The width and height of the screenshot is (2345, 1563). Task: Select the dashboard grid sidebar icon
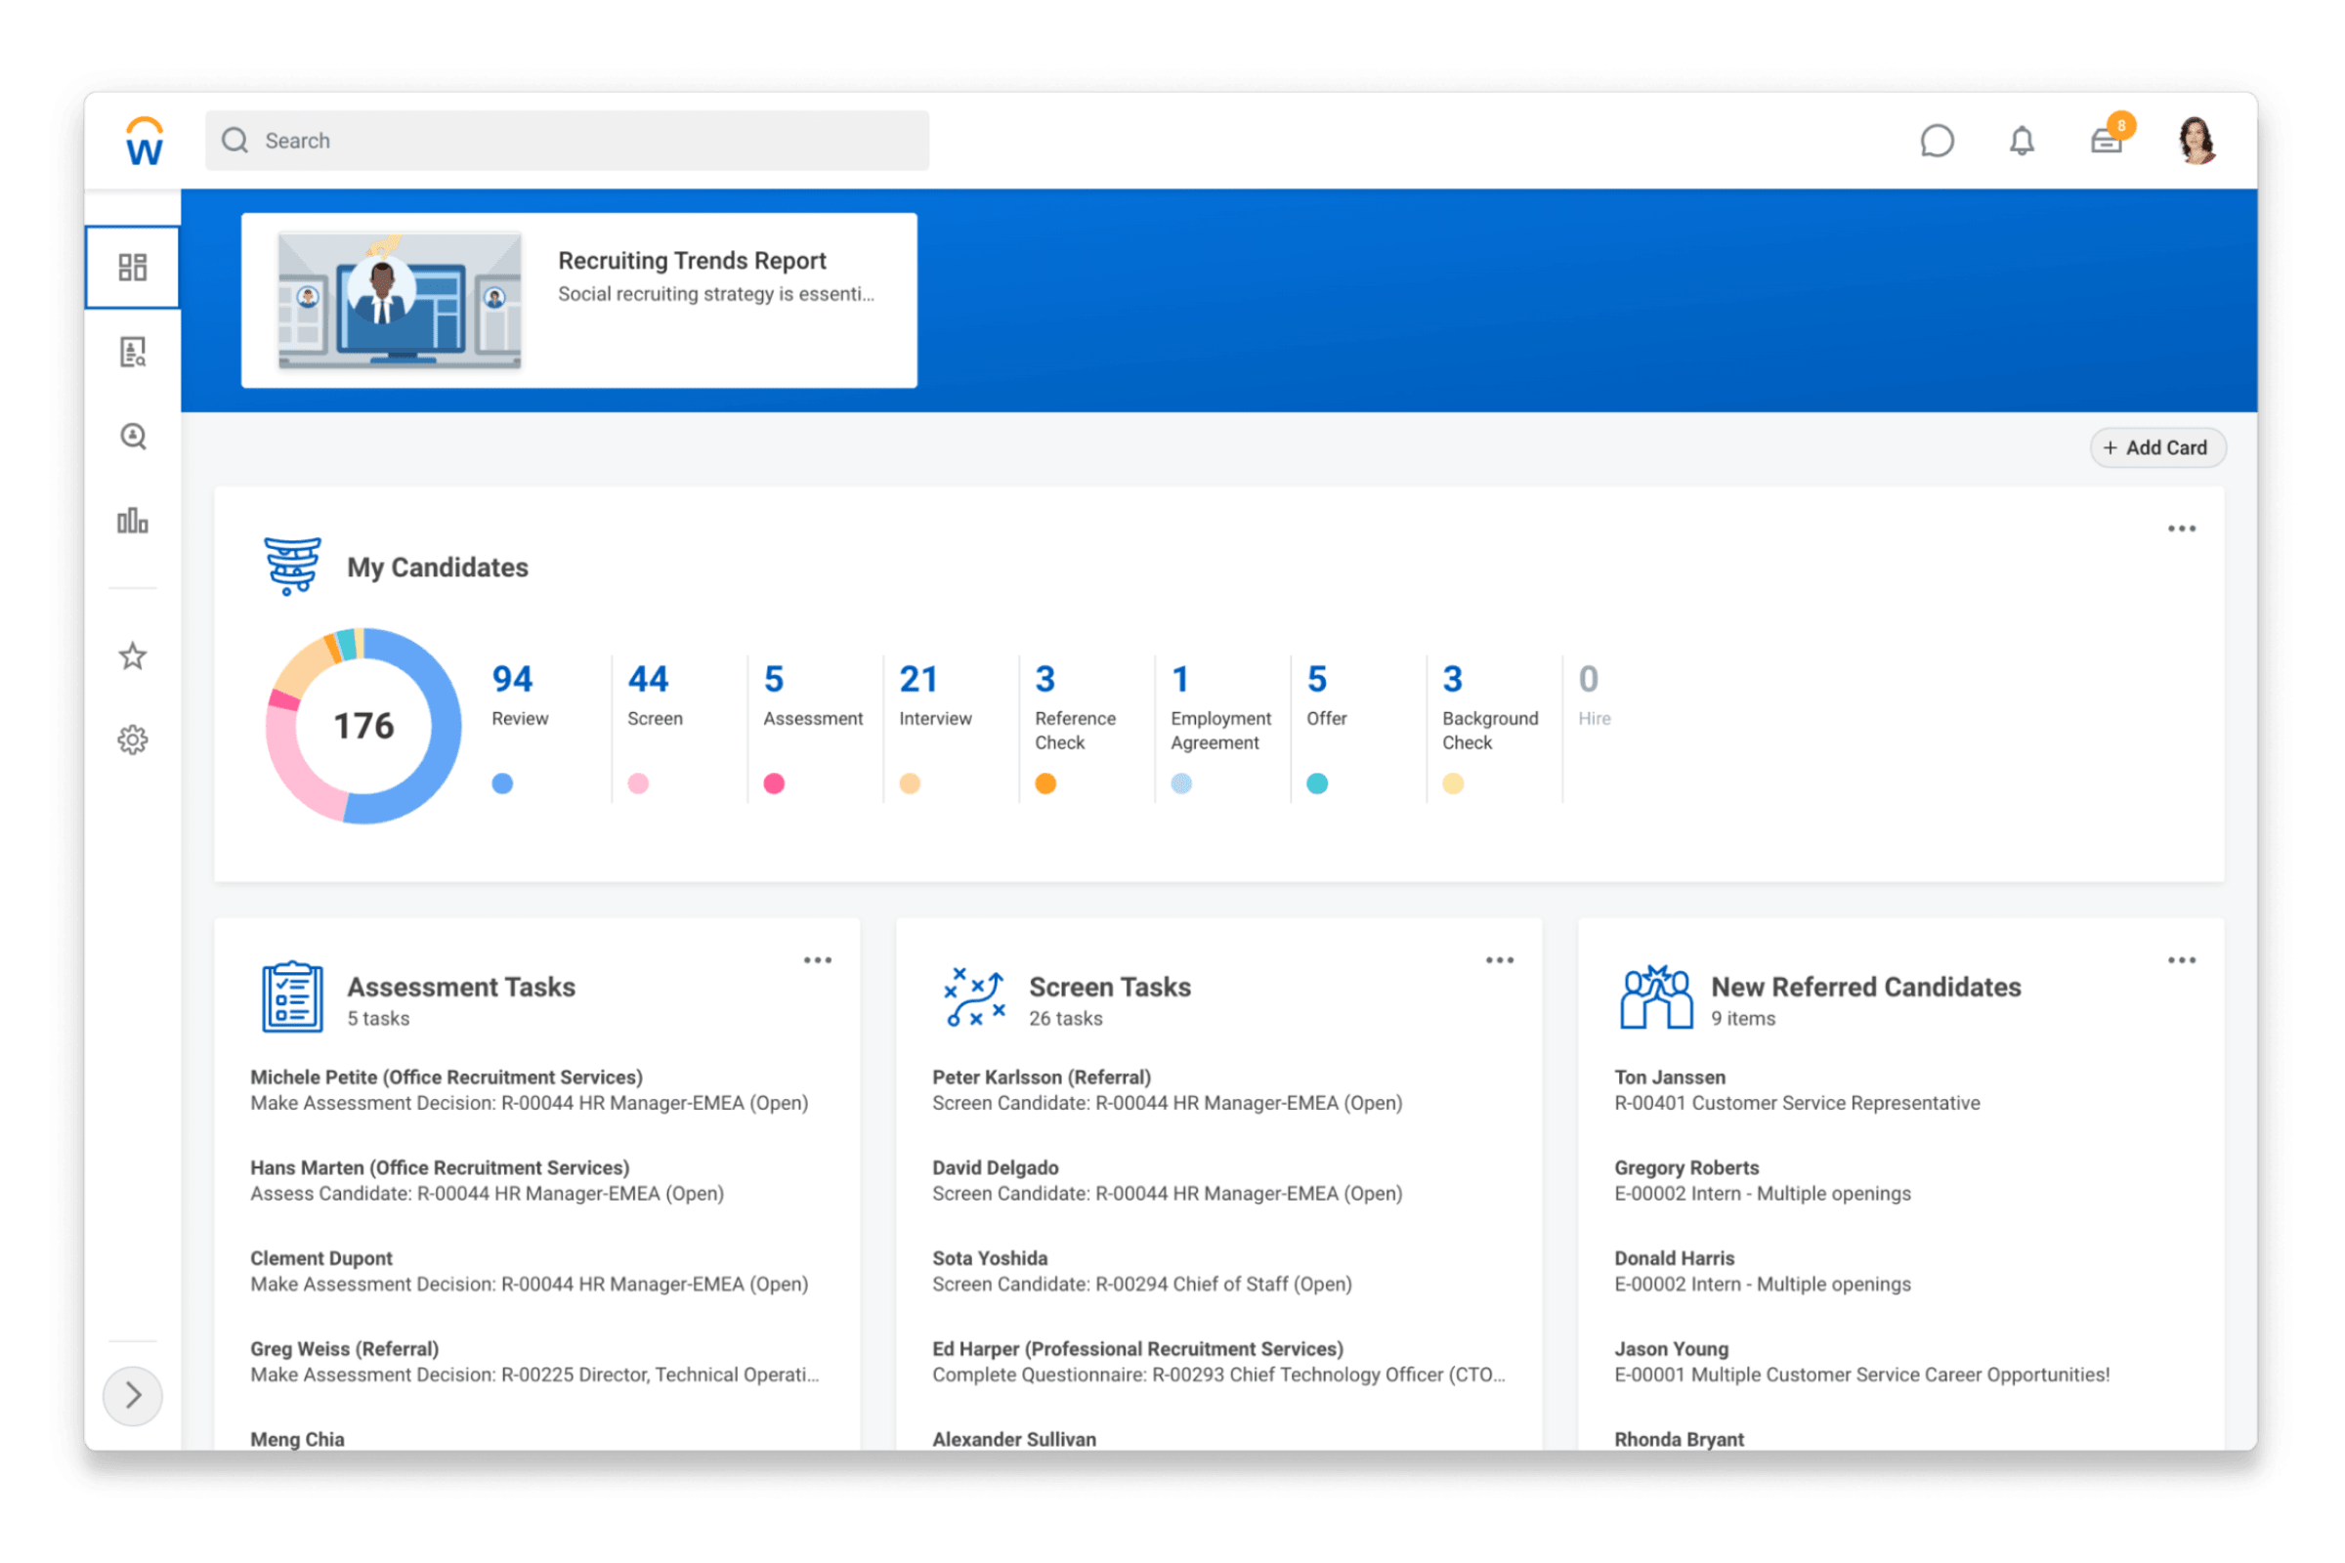[x=133, y=267]
